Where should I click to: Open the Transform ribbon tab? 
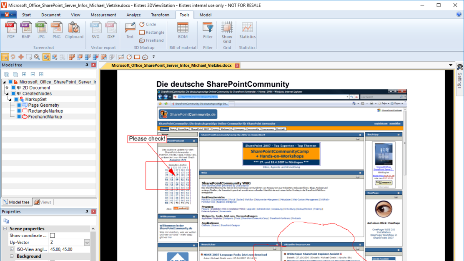[x=160, y=15]
